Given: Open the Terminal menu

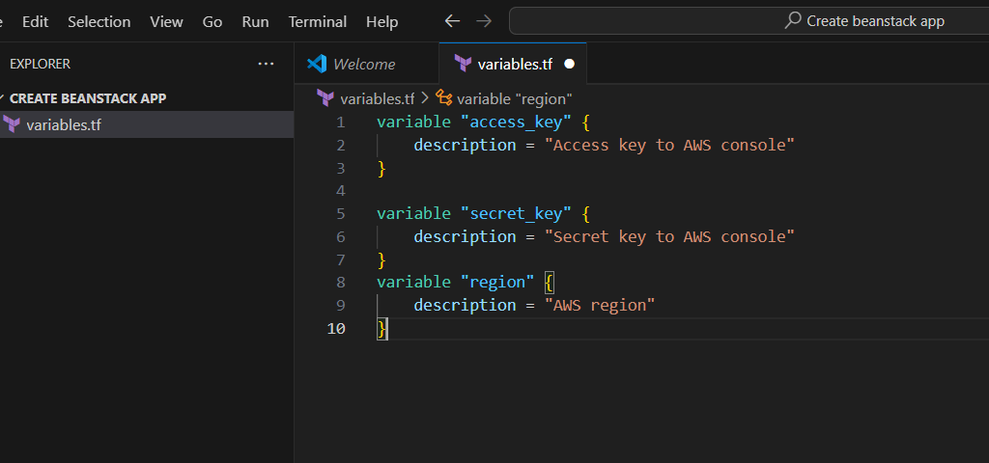Looking at the screenshot, I should [317, 21].
